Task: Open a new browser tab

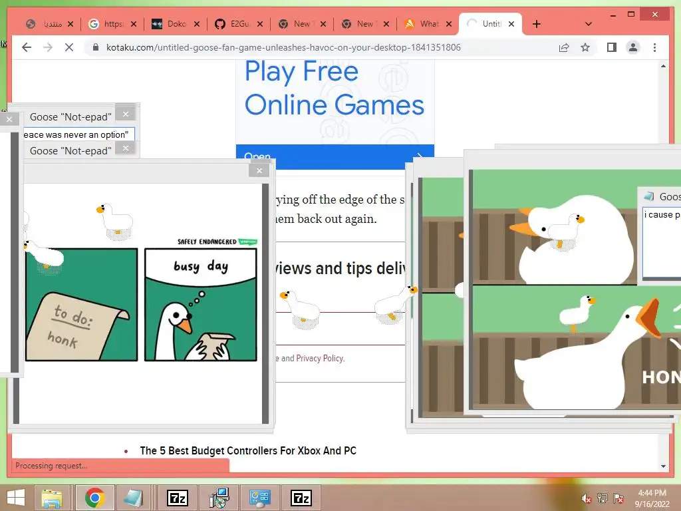Action: 537,24
